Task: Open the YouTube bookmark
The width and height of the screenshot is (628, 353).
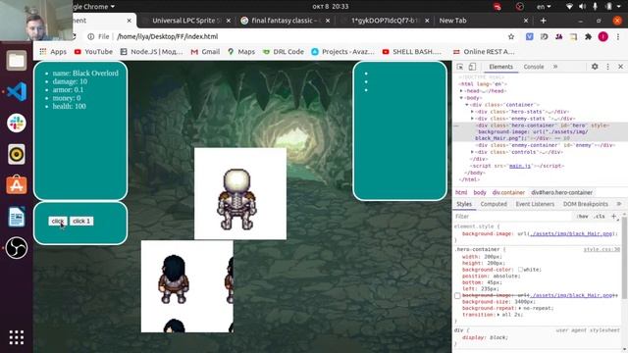Action: (x=93, y=52)
